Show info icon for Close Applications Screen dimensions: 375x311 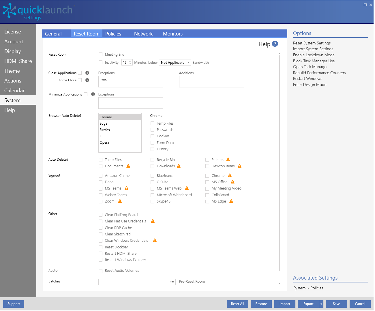coord(87,73)
